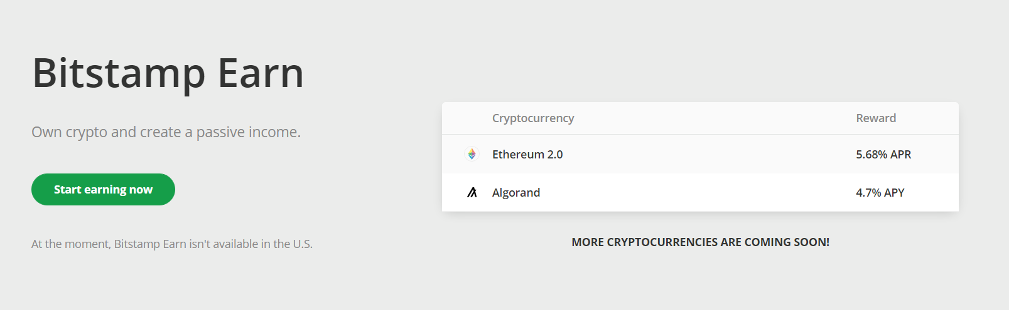Viewport: 1009px width, 310px height.
Task: Open the Algorand row
Action: [x=700, y=192]
